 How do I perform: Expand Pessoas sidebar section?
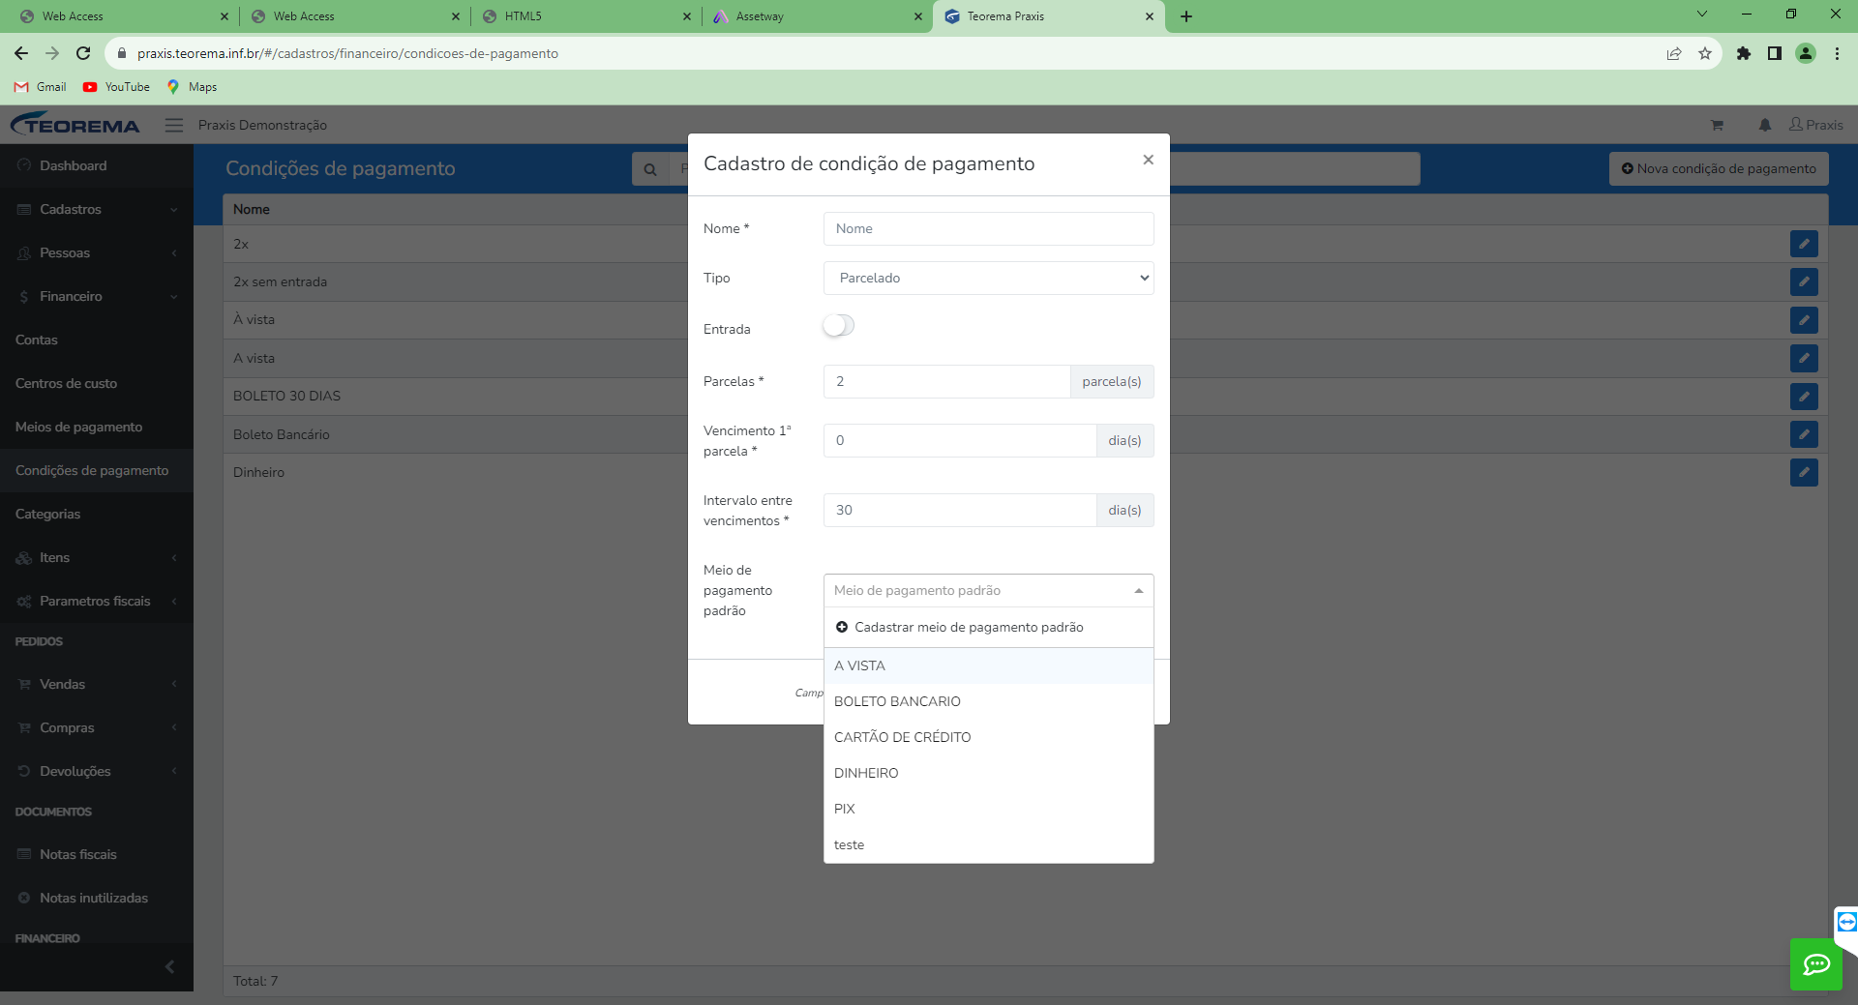tap(97, 252)
